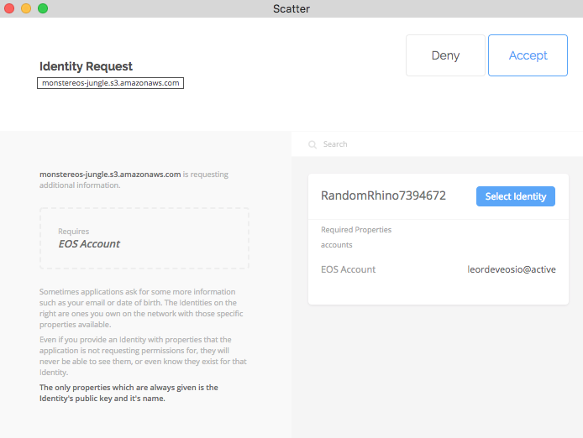Click the search magnifier icon
The image size is (583, 438).
click(313, 144)
